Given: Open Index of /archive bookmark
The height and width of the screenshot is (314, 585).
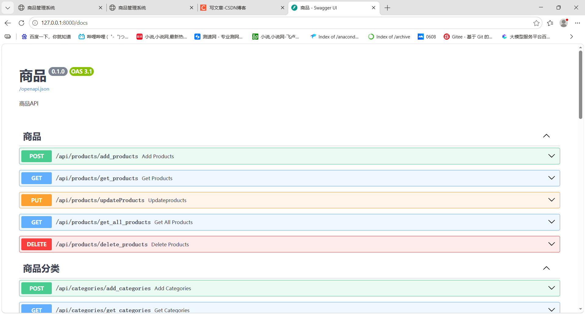Looking at the screenshot, I should [x=389, y=37].
